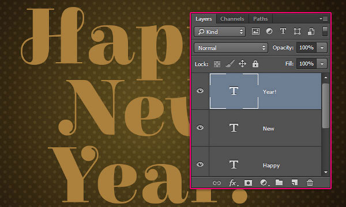Click the Opacity label

point(283,48)
